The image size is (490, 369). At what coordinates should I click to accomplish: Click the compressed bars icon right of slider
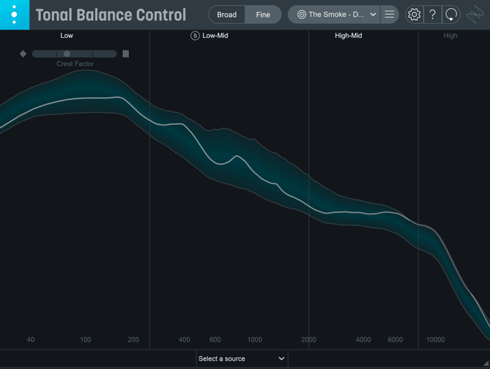point(125,54)
